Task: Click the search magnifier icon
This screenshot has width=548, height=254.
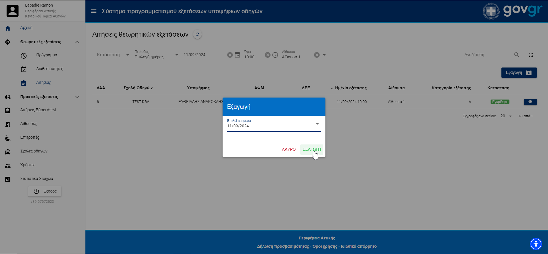Action: (x=517, y=55)
